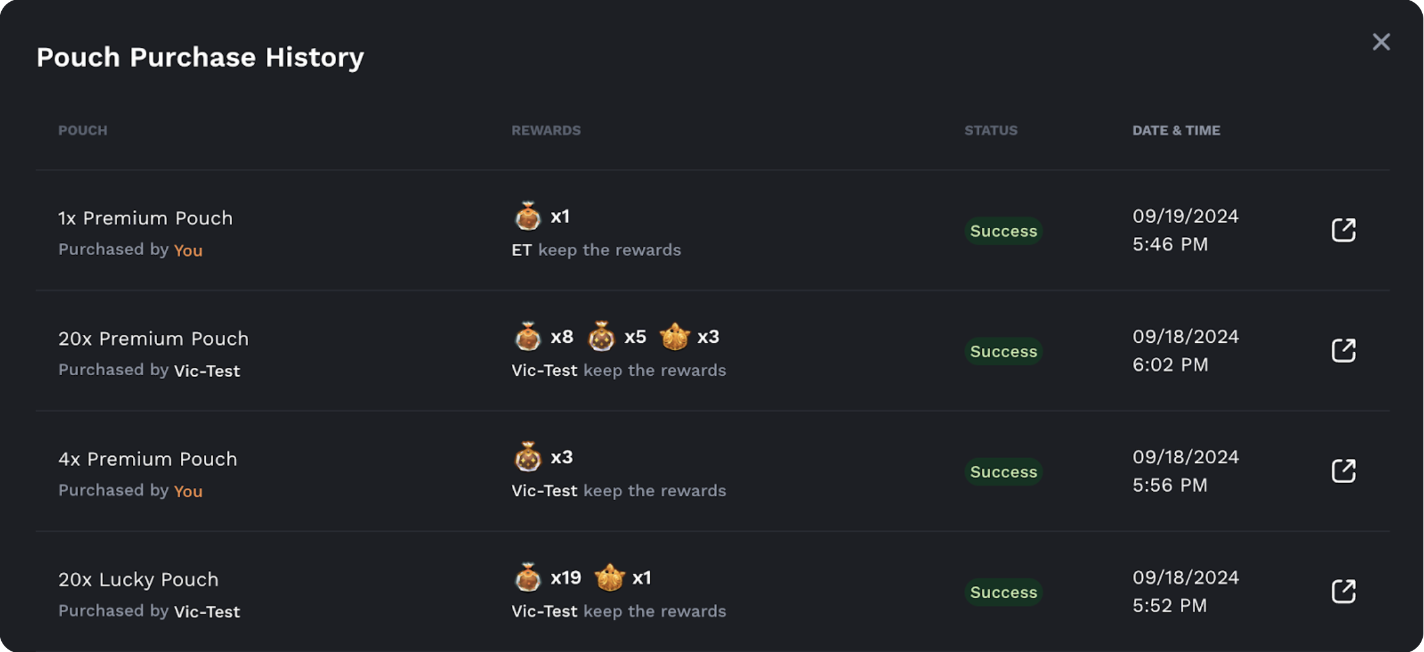This screenshot has width=1424, height=652.
Task: Click the x19 pouch reward icon
Action: [527, 577]
